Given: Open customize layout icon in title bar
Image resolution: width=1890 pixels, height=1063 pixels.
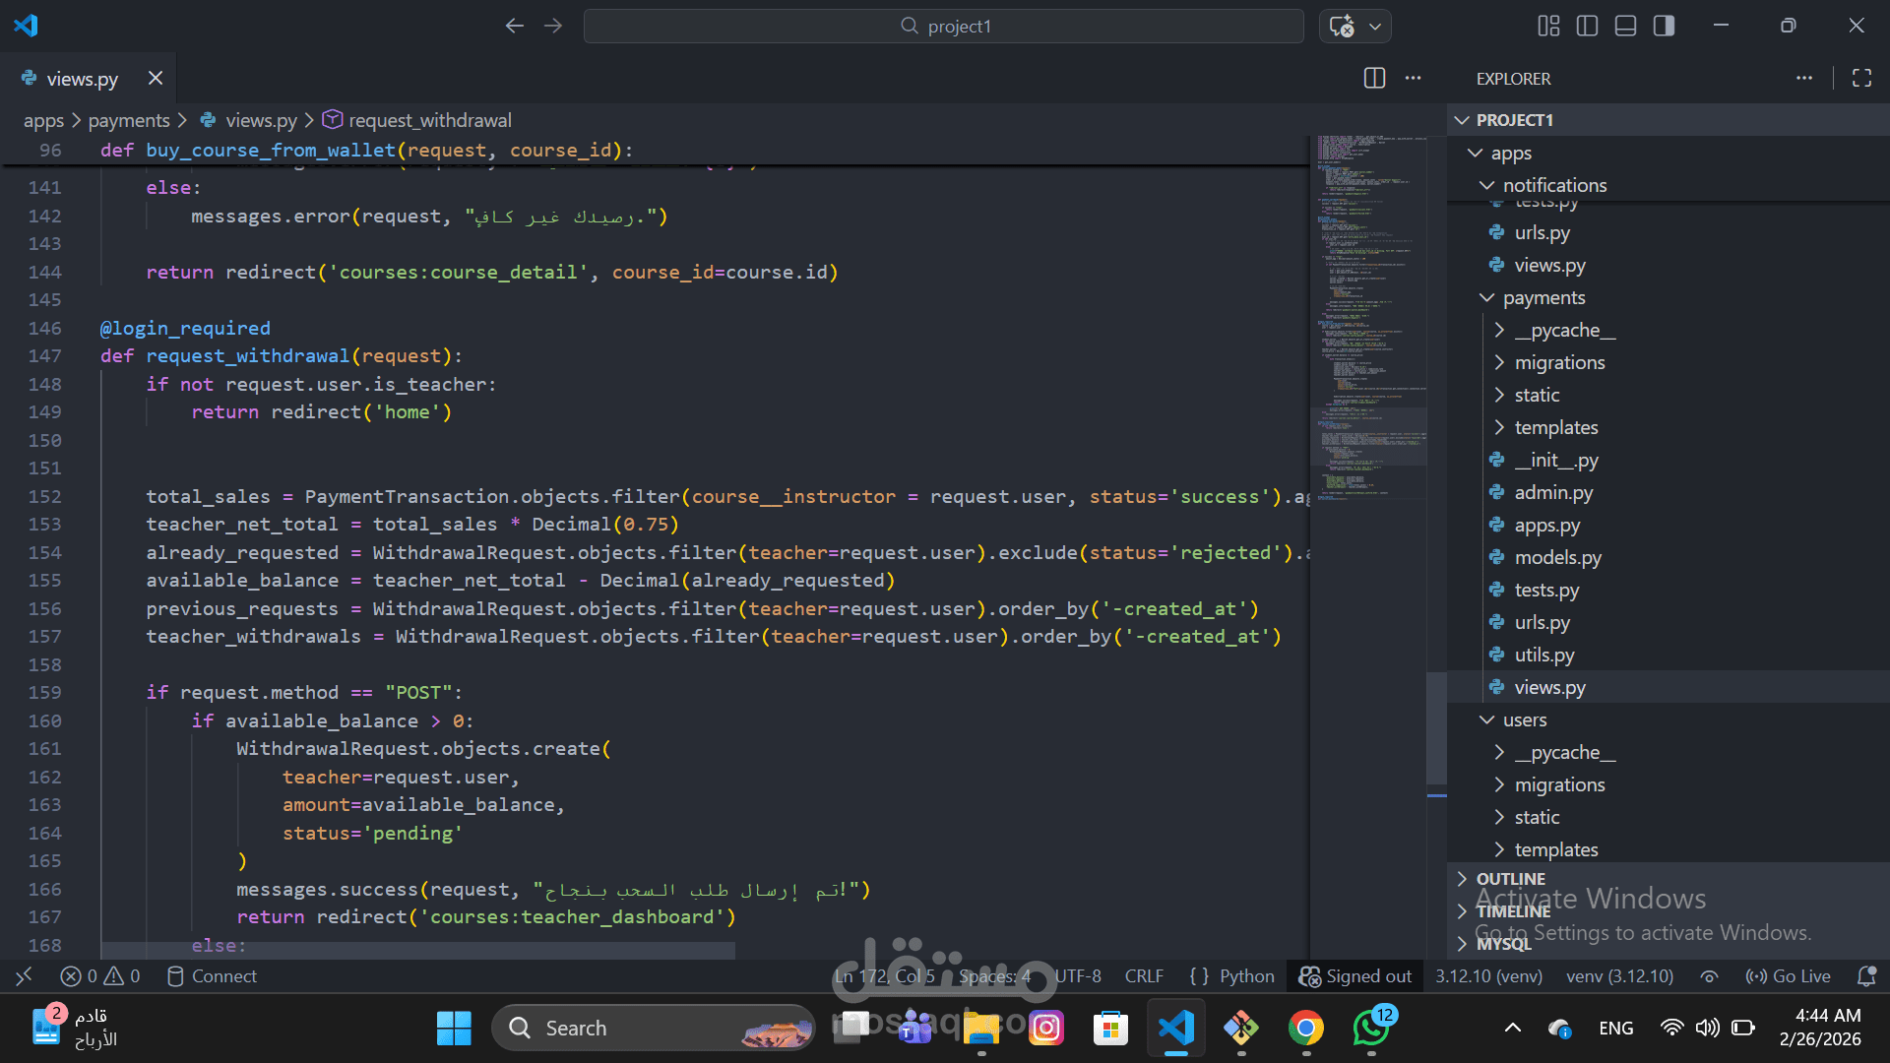Looking at the screenshot, I should tap(1548, 26).
